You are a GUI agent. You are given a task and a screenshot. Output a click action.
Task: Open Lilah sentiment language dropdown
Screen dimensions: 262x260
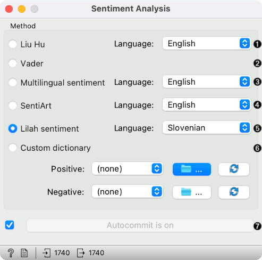[x=207, y=128]
